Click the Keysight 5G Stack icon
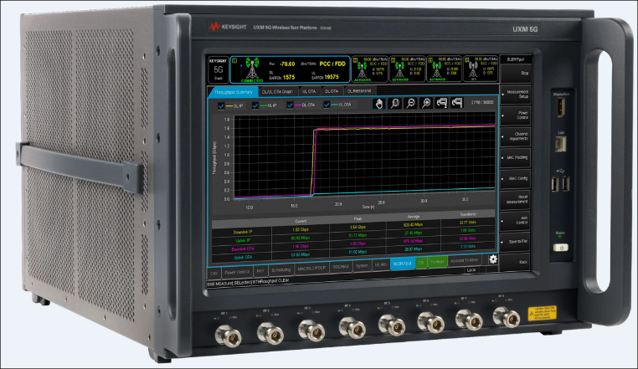The image size is (638, 369). (219, 69)
